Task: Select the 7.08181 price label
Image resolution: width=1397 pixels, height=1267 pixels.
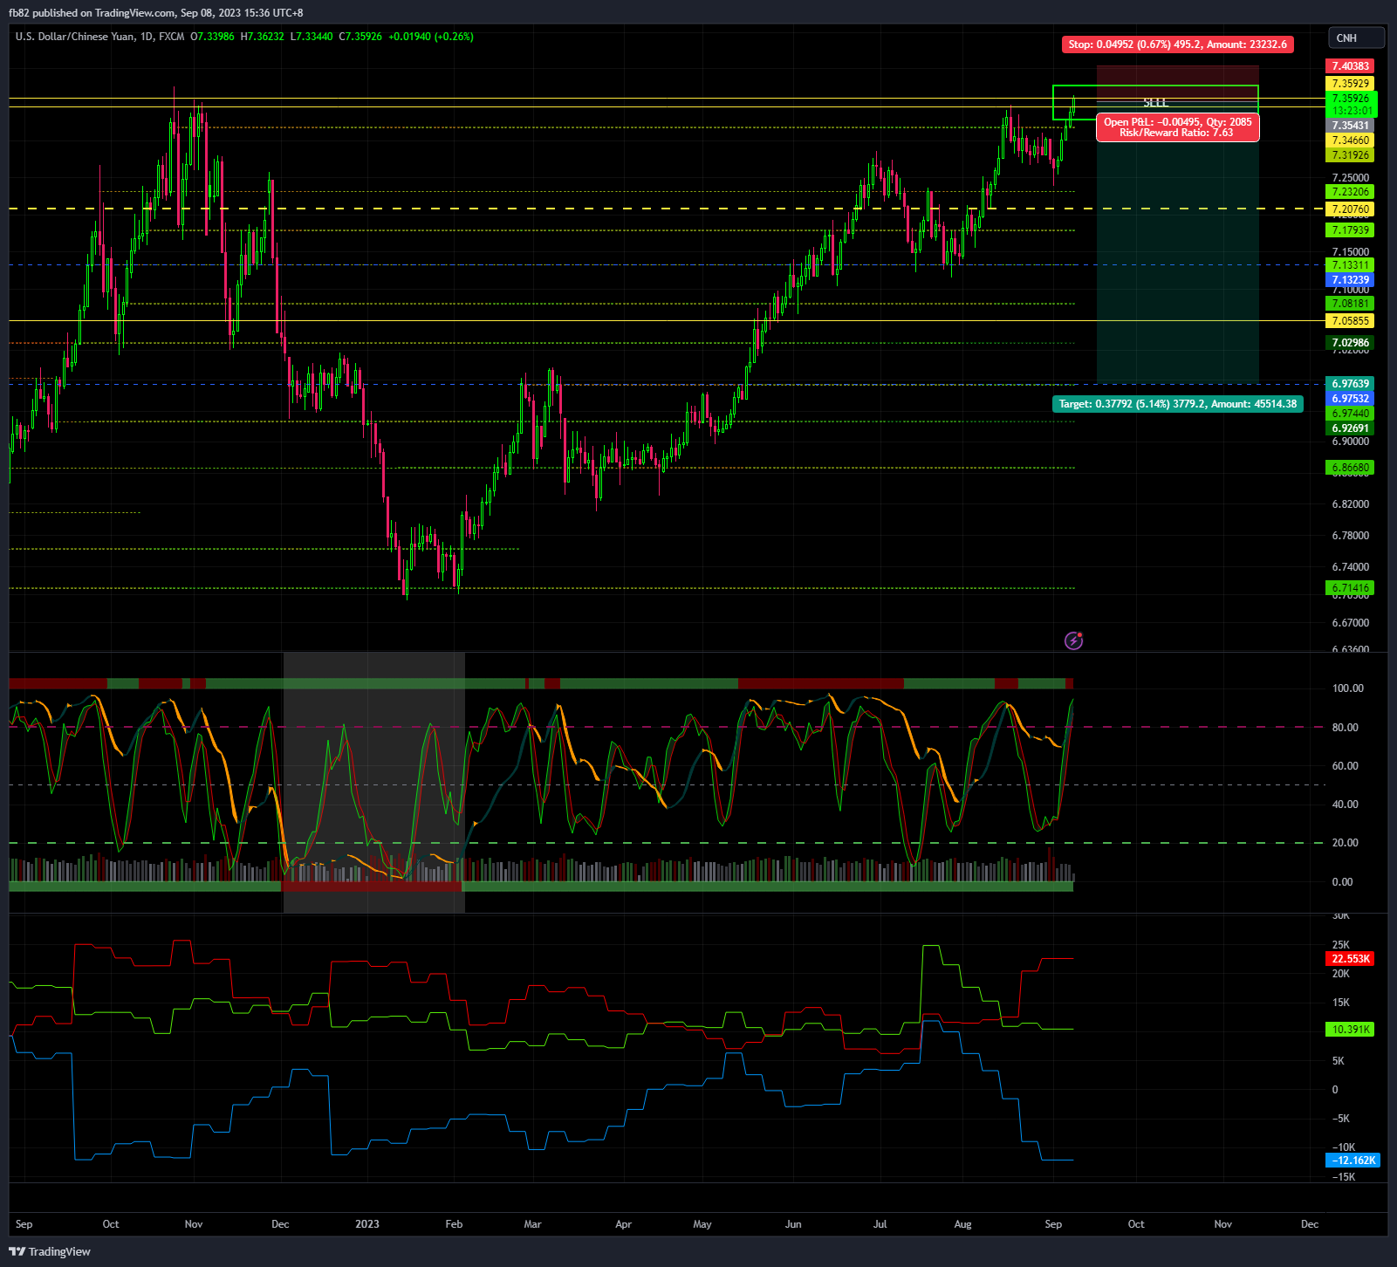Action: (x=1351, y=304)
